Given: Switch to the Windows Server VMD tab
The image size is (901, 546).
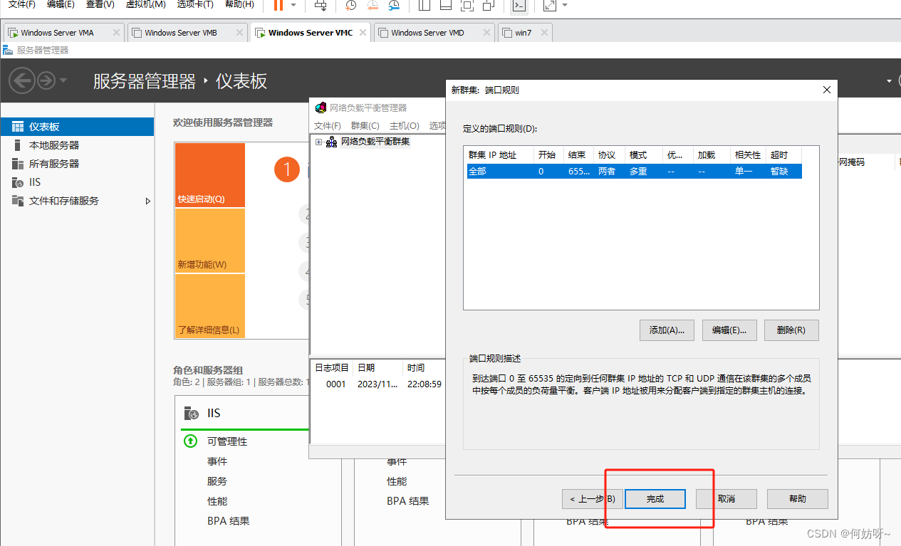Looking at the screenshot, I should [x=427, y=33].
